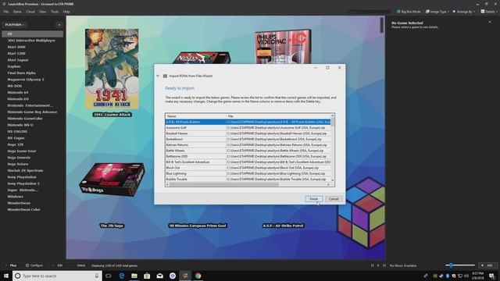
Task: Click the Philips Videopac box art
Action: (x=283, y=47)
